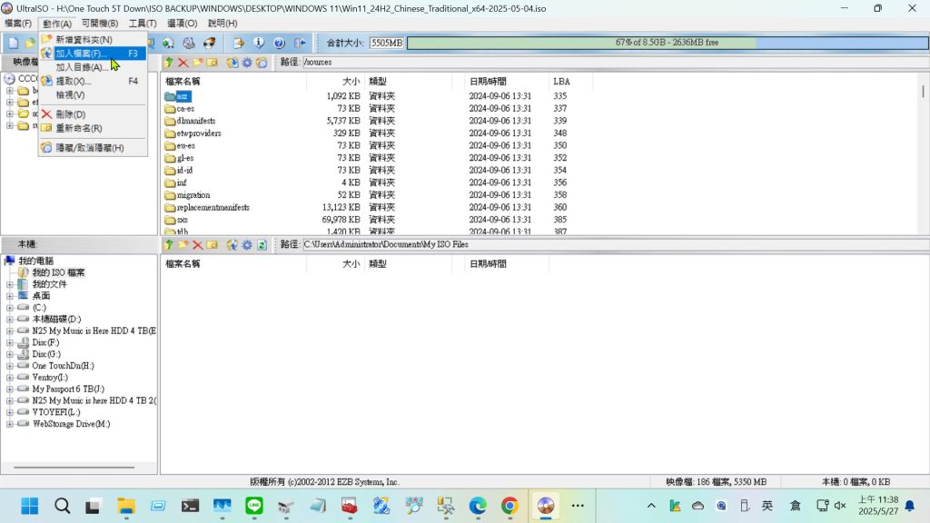
Task: Expand the My Passport 6 TB(J:) node
Action: click(10, 390)
